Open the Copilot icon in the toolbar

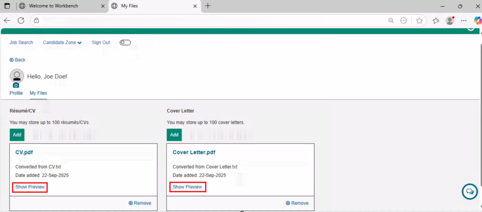coord(477,21)
